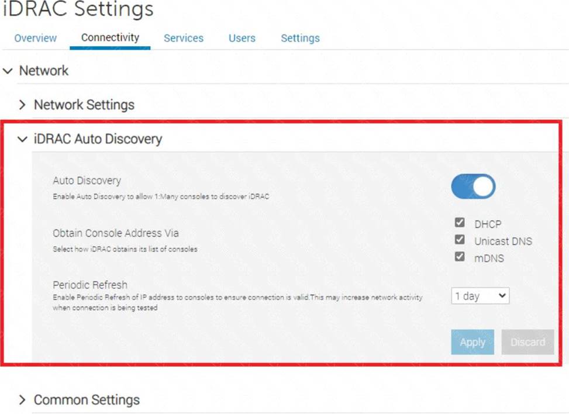The height and width of the screenshot is (414, 569).
Task: Open the Settings tab
Action: click(x=300, y=38)
